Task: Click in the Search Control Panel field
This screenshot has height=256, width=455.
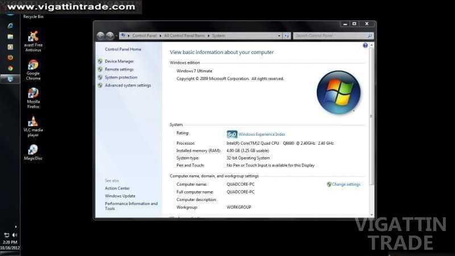Action: [x=330, y=36]
